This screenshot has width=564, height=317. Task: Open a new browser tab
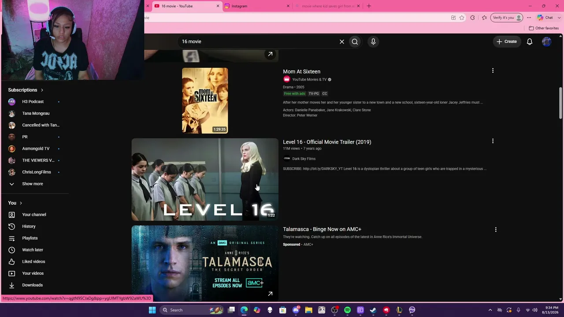point(369,6)
